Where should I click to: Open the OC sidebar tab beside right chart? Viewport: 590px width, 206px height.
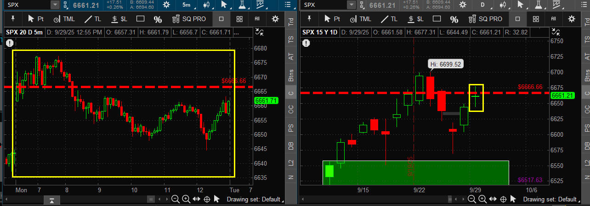click(x=587, y=109)
